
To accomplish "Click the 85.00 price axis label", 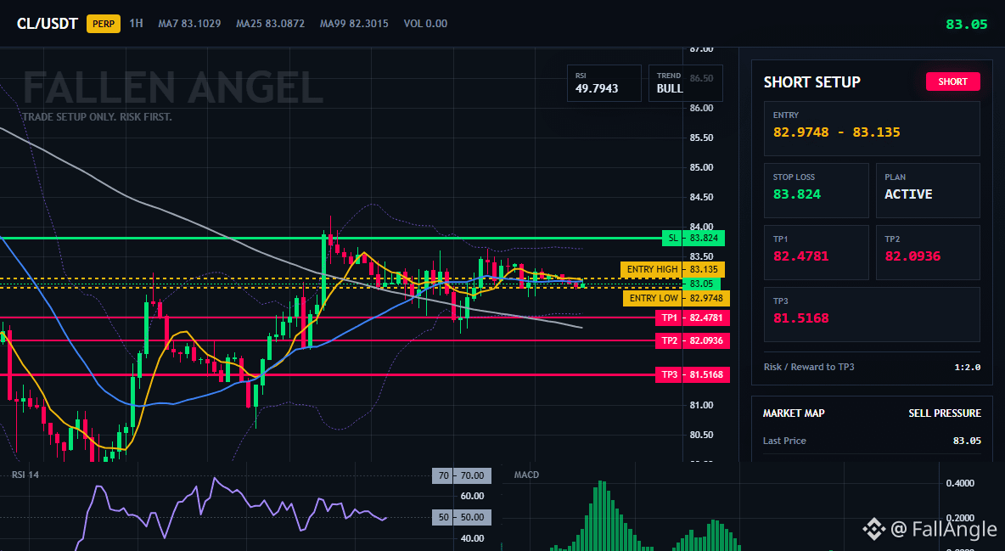I will click(x=701, y=167).
